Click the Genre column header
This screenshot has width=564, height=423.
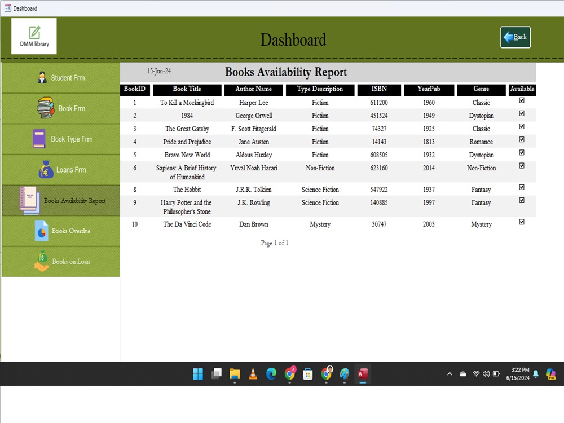click(481, 89)
